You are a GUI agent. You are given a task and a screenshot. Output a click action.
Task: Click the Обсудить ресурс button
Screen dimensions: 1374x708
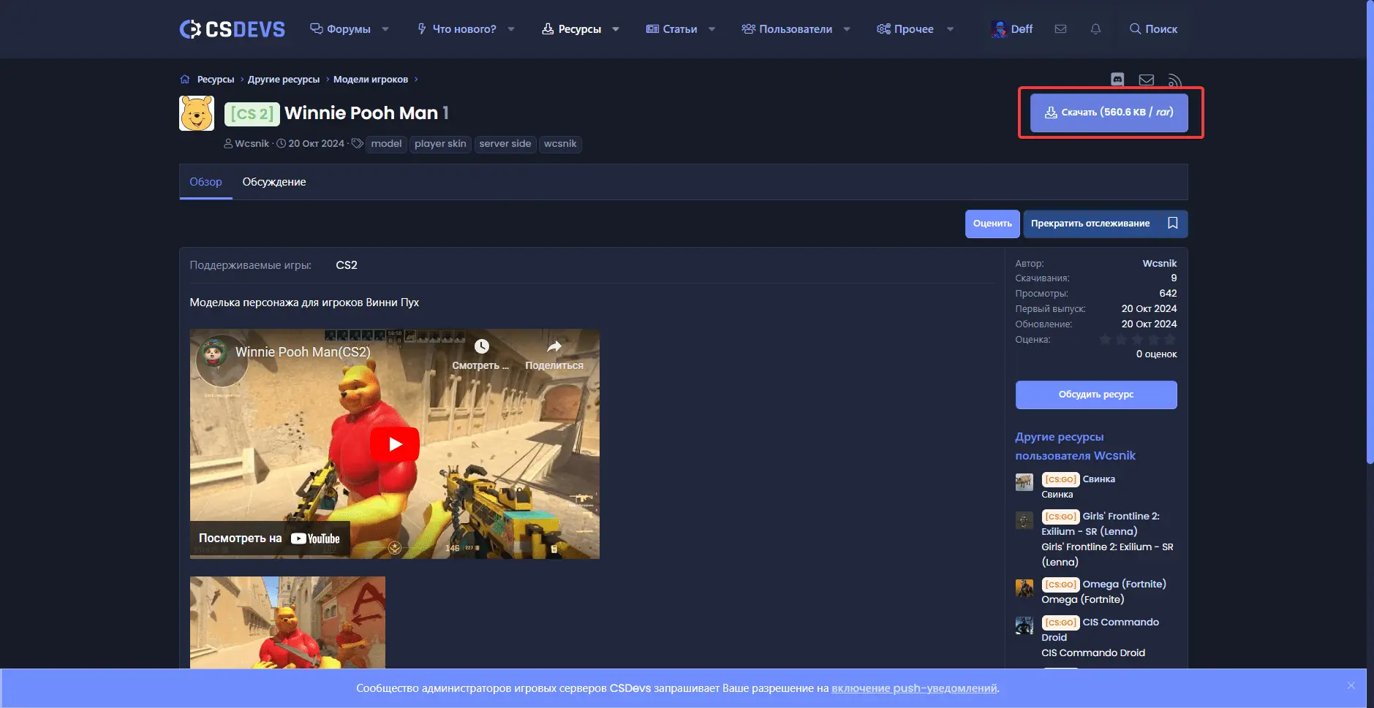click(1096, 395)
